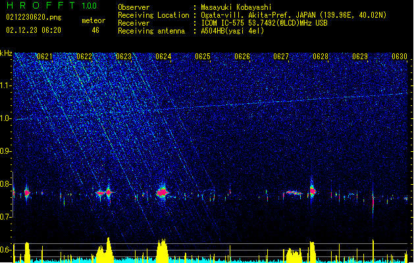Click the HROFFT program title
The height and width of the screenshot is (263, 414).
coord(41,5)
